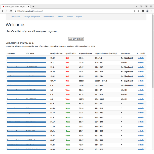Screen dimensions: 154x154
Task: Open details for expected mean 71.91 row
Action: pyautogui.click(x=141, y=90)
